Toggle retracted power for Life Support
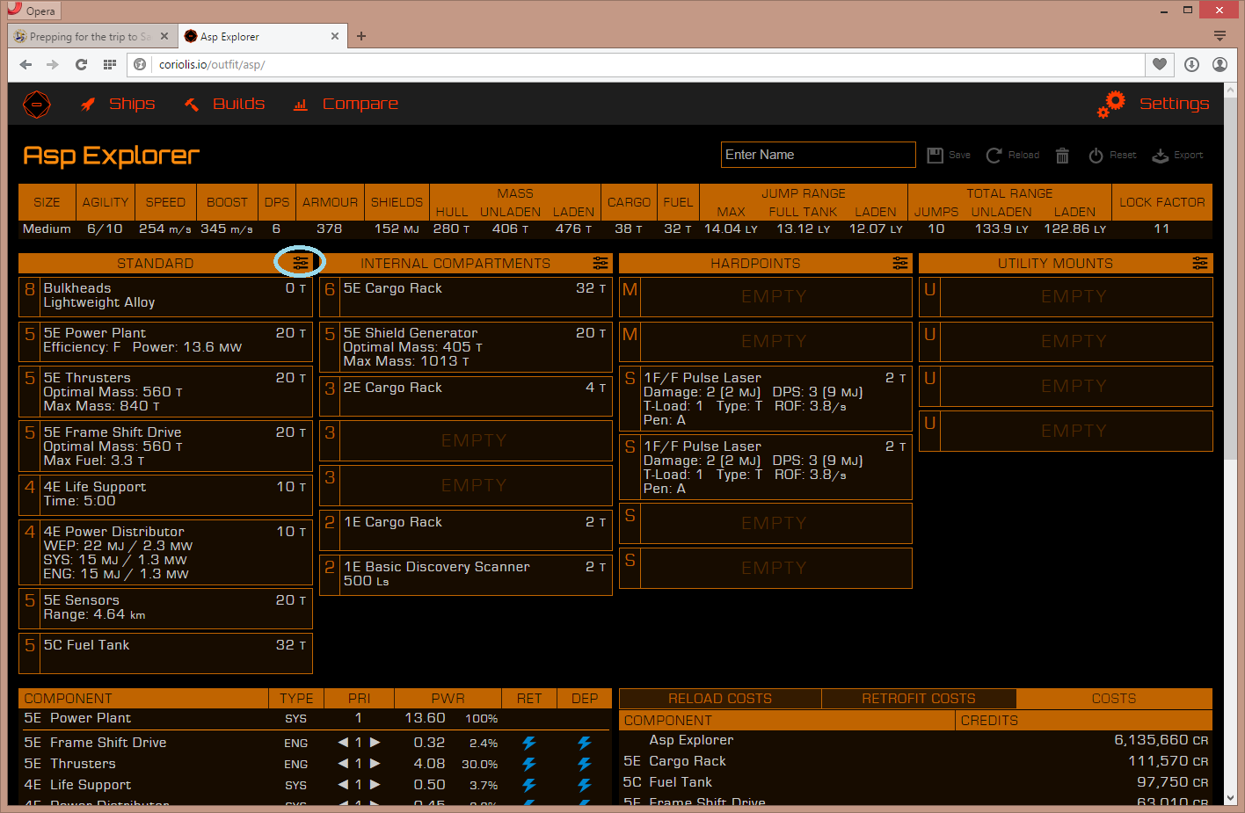1245x813 pixels. [x=529, y=785]
